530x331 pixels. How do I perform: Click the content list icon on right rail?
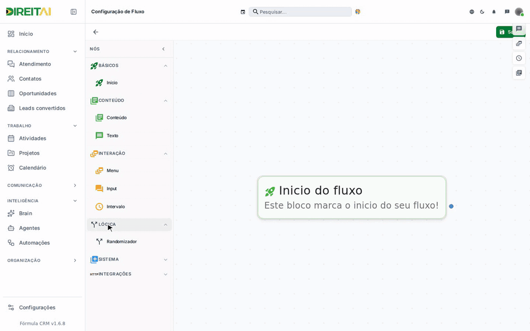519,73
